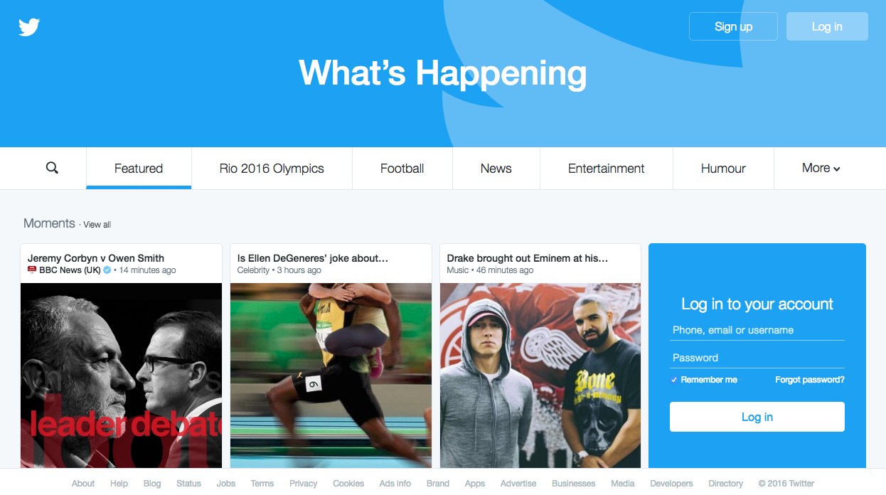886x495 pixels.
Task: Click the header Log in button
Action: (x=827, y=26)
